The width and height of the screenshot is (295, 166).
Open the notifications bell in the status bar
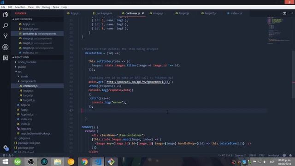tap(290, 155)
